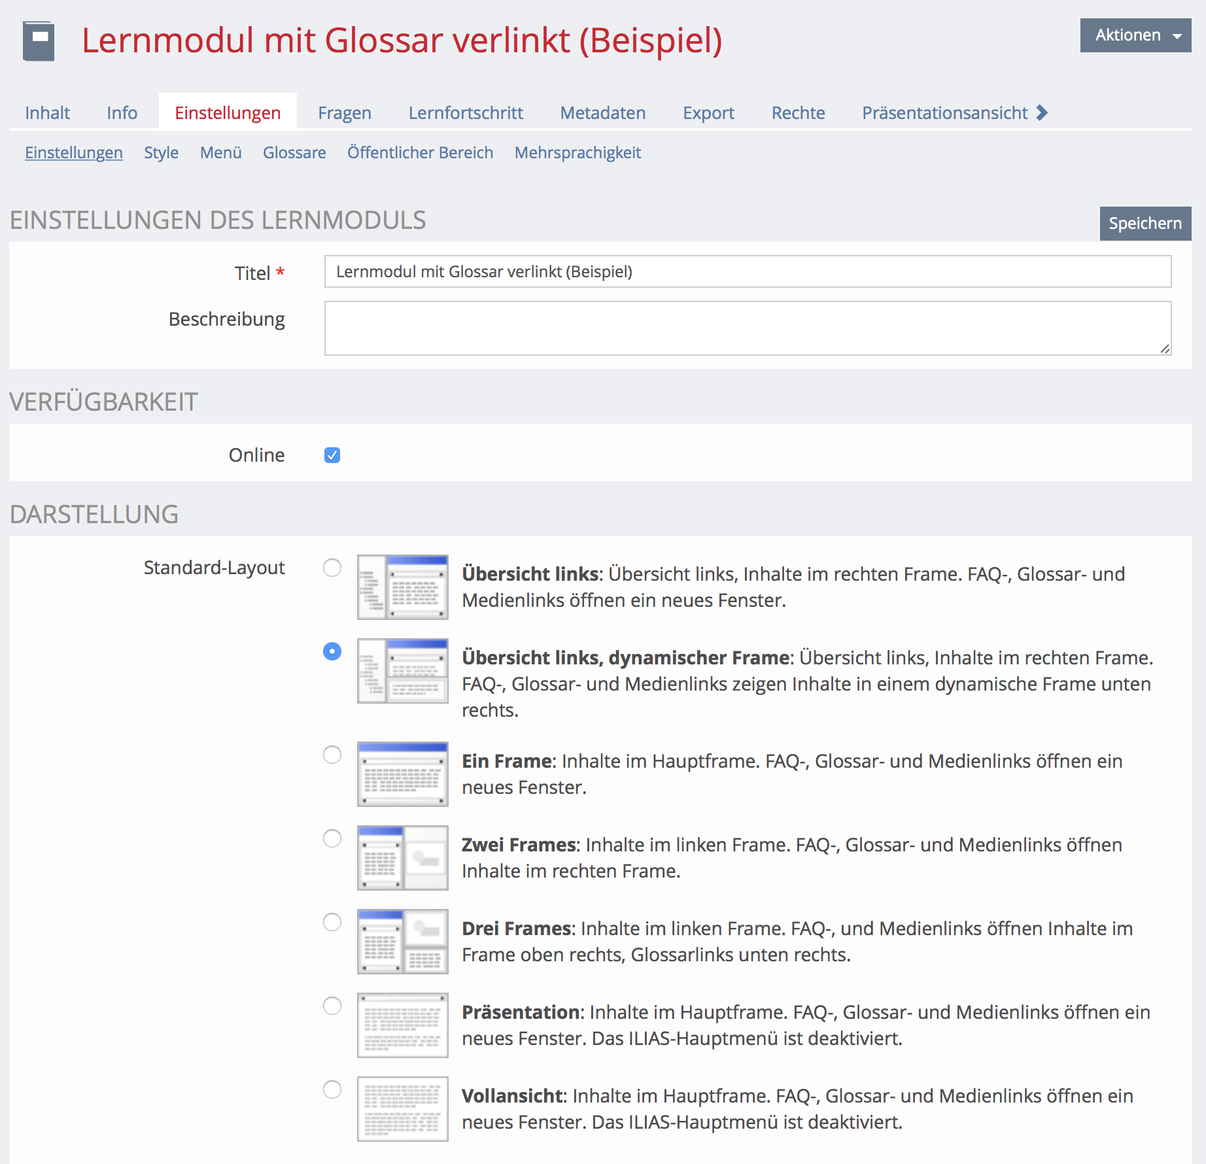Select the Vollansicht radio option

pyautogui.click(x=332, y=1089)
